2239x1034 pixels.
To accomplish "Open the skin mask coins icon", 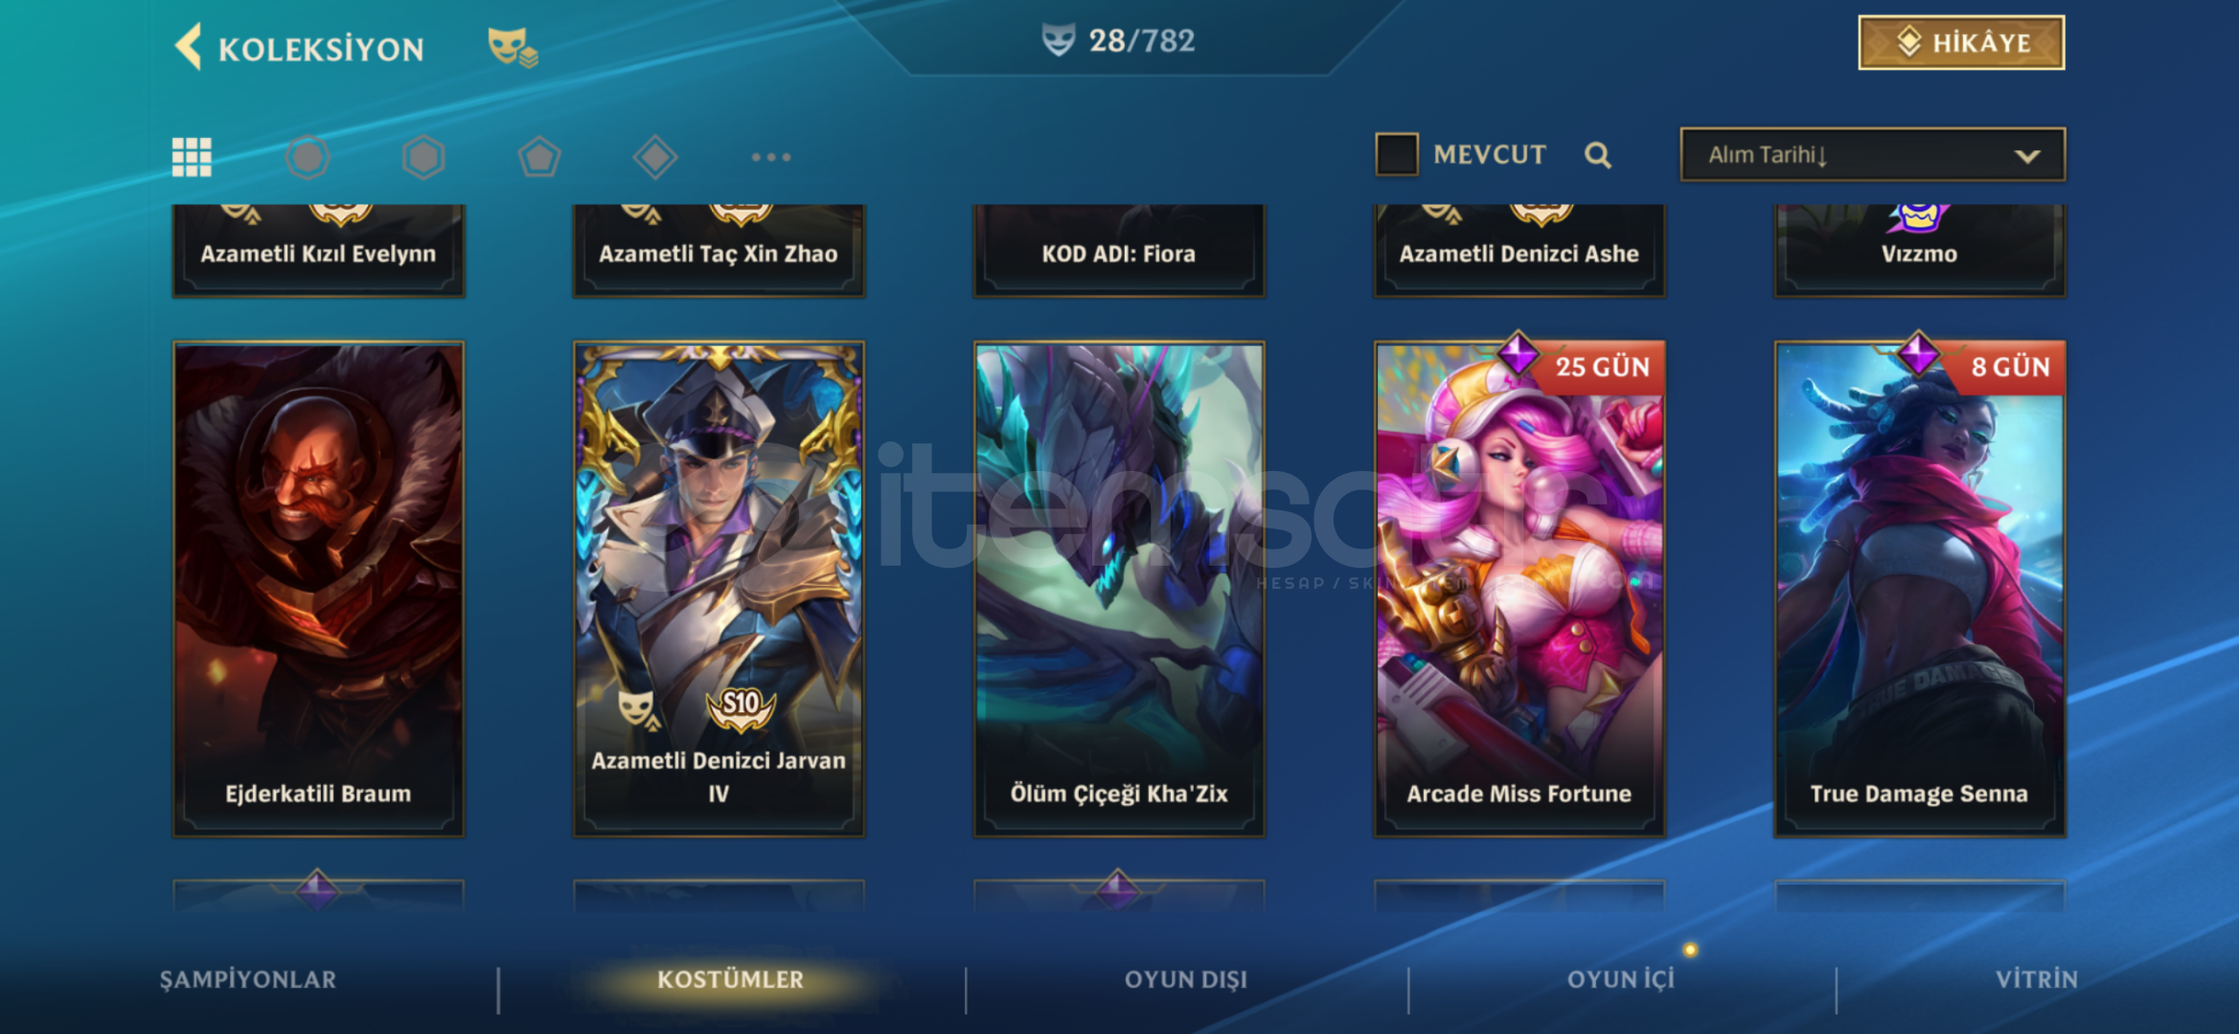I will 513,46.
